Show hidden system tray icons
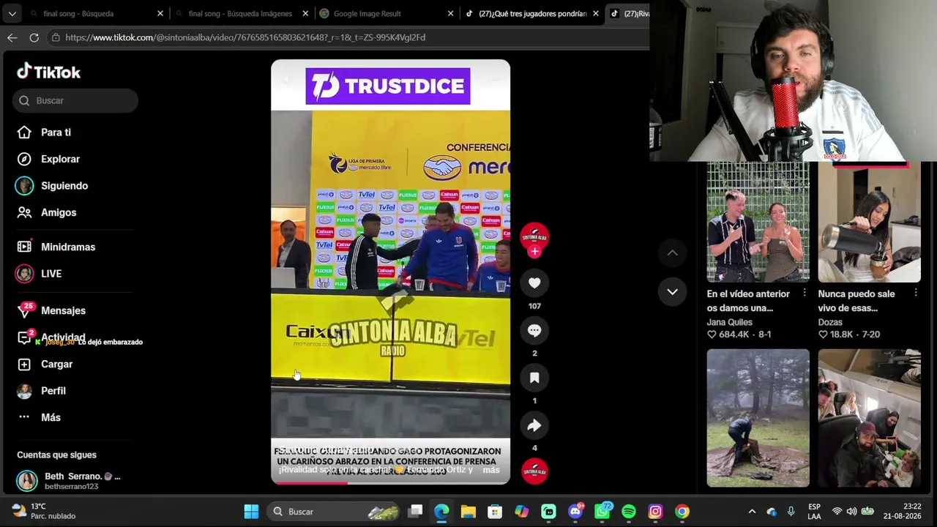This screenshot has height=527, width=937. 752,512
